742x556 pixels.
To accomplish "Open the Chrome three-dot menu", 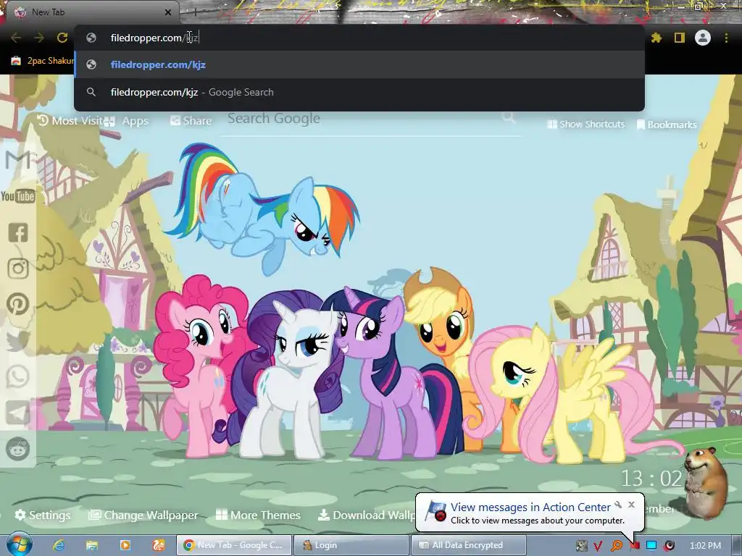I will 726,38.
